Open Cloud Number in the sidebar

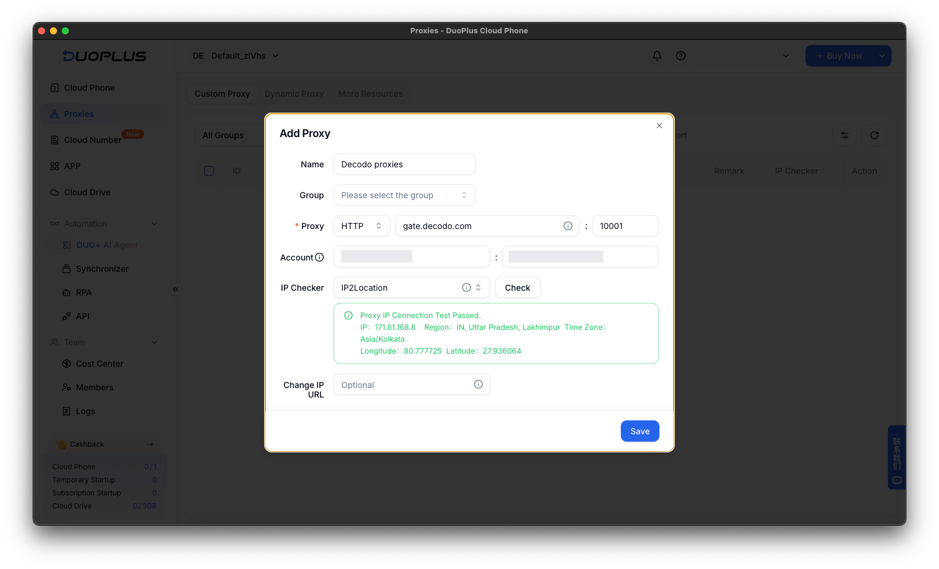(104, 140)
